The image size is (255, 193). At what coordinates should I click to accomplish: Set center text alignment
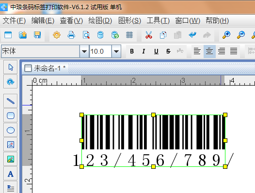209,51
